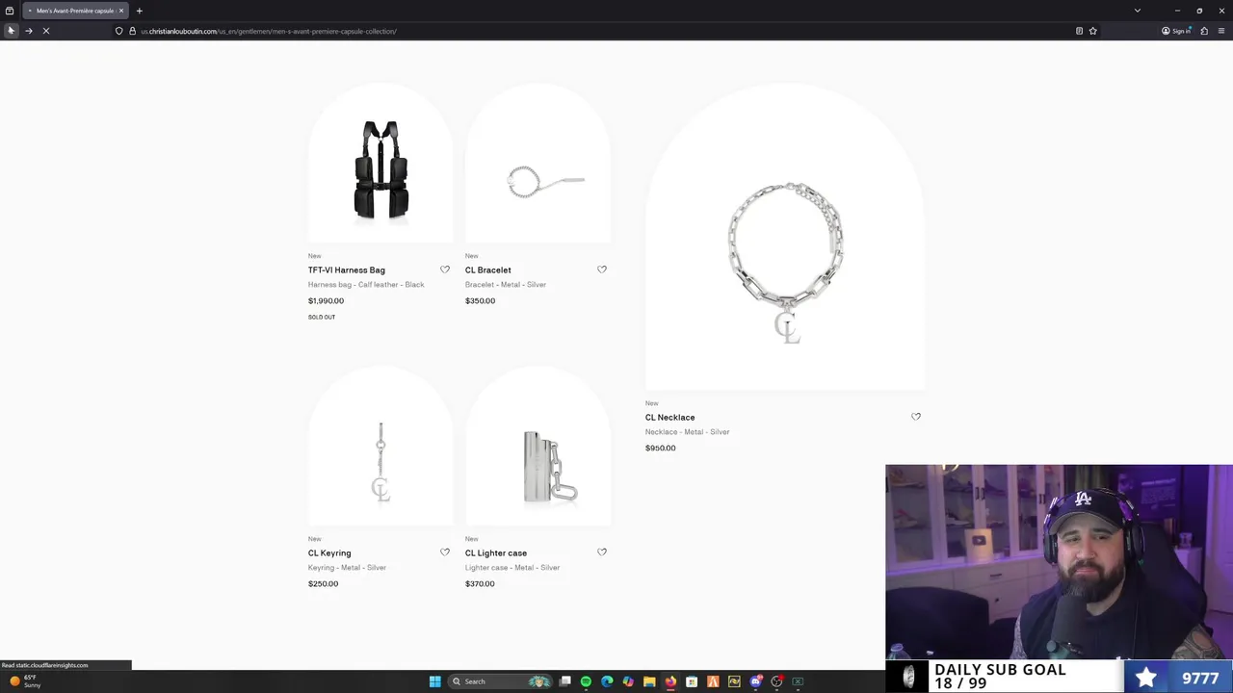
Task: Open TFT-VI Harness Bag product image
Action: click(380, 164)
